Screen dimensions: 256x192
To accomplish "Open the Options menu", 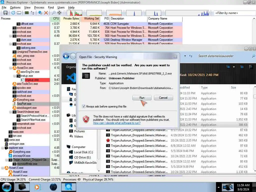I will point(15,7).
